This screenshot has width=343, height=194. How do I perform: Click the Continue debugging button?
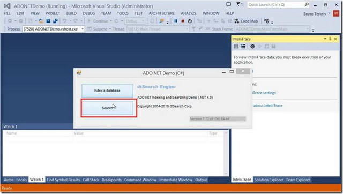(98, 21)
